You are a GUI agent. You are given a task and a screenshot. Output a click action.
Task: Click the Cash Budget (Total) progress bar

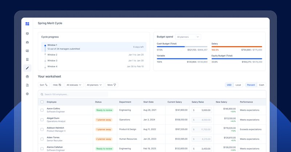[182, 47]
